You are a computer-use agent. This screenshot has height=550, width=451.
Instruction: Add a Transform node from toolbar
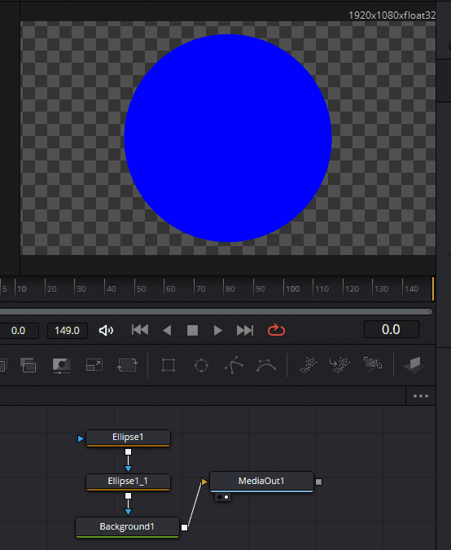(127, 365)
